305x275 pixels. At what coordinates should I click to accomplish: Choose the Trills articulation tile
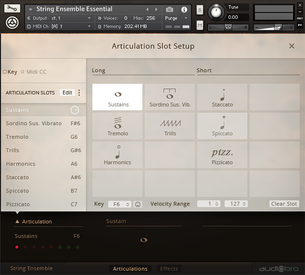(170, 126)
